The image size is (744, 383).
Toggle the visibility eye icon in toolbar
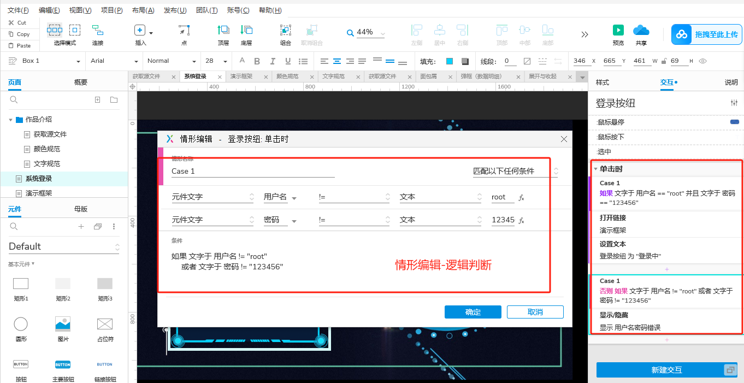pyautogui.click(x=703, y=61)
